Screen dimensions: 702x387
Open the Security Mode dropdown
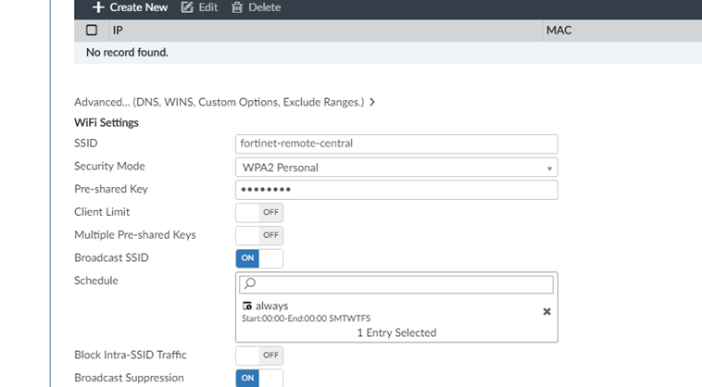[x=396, y=168]
